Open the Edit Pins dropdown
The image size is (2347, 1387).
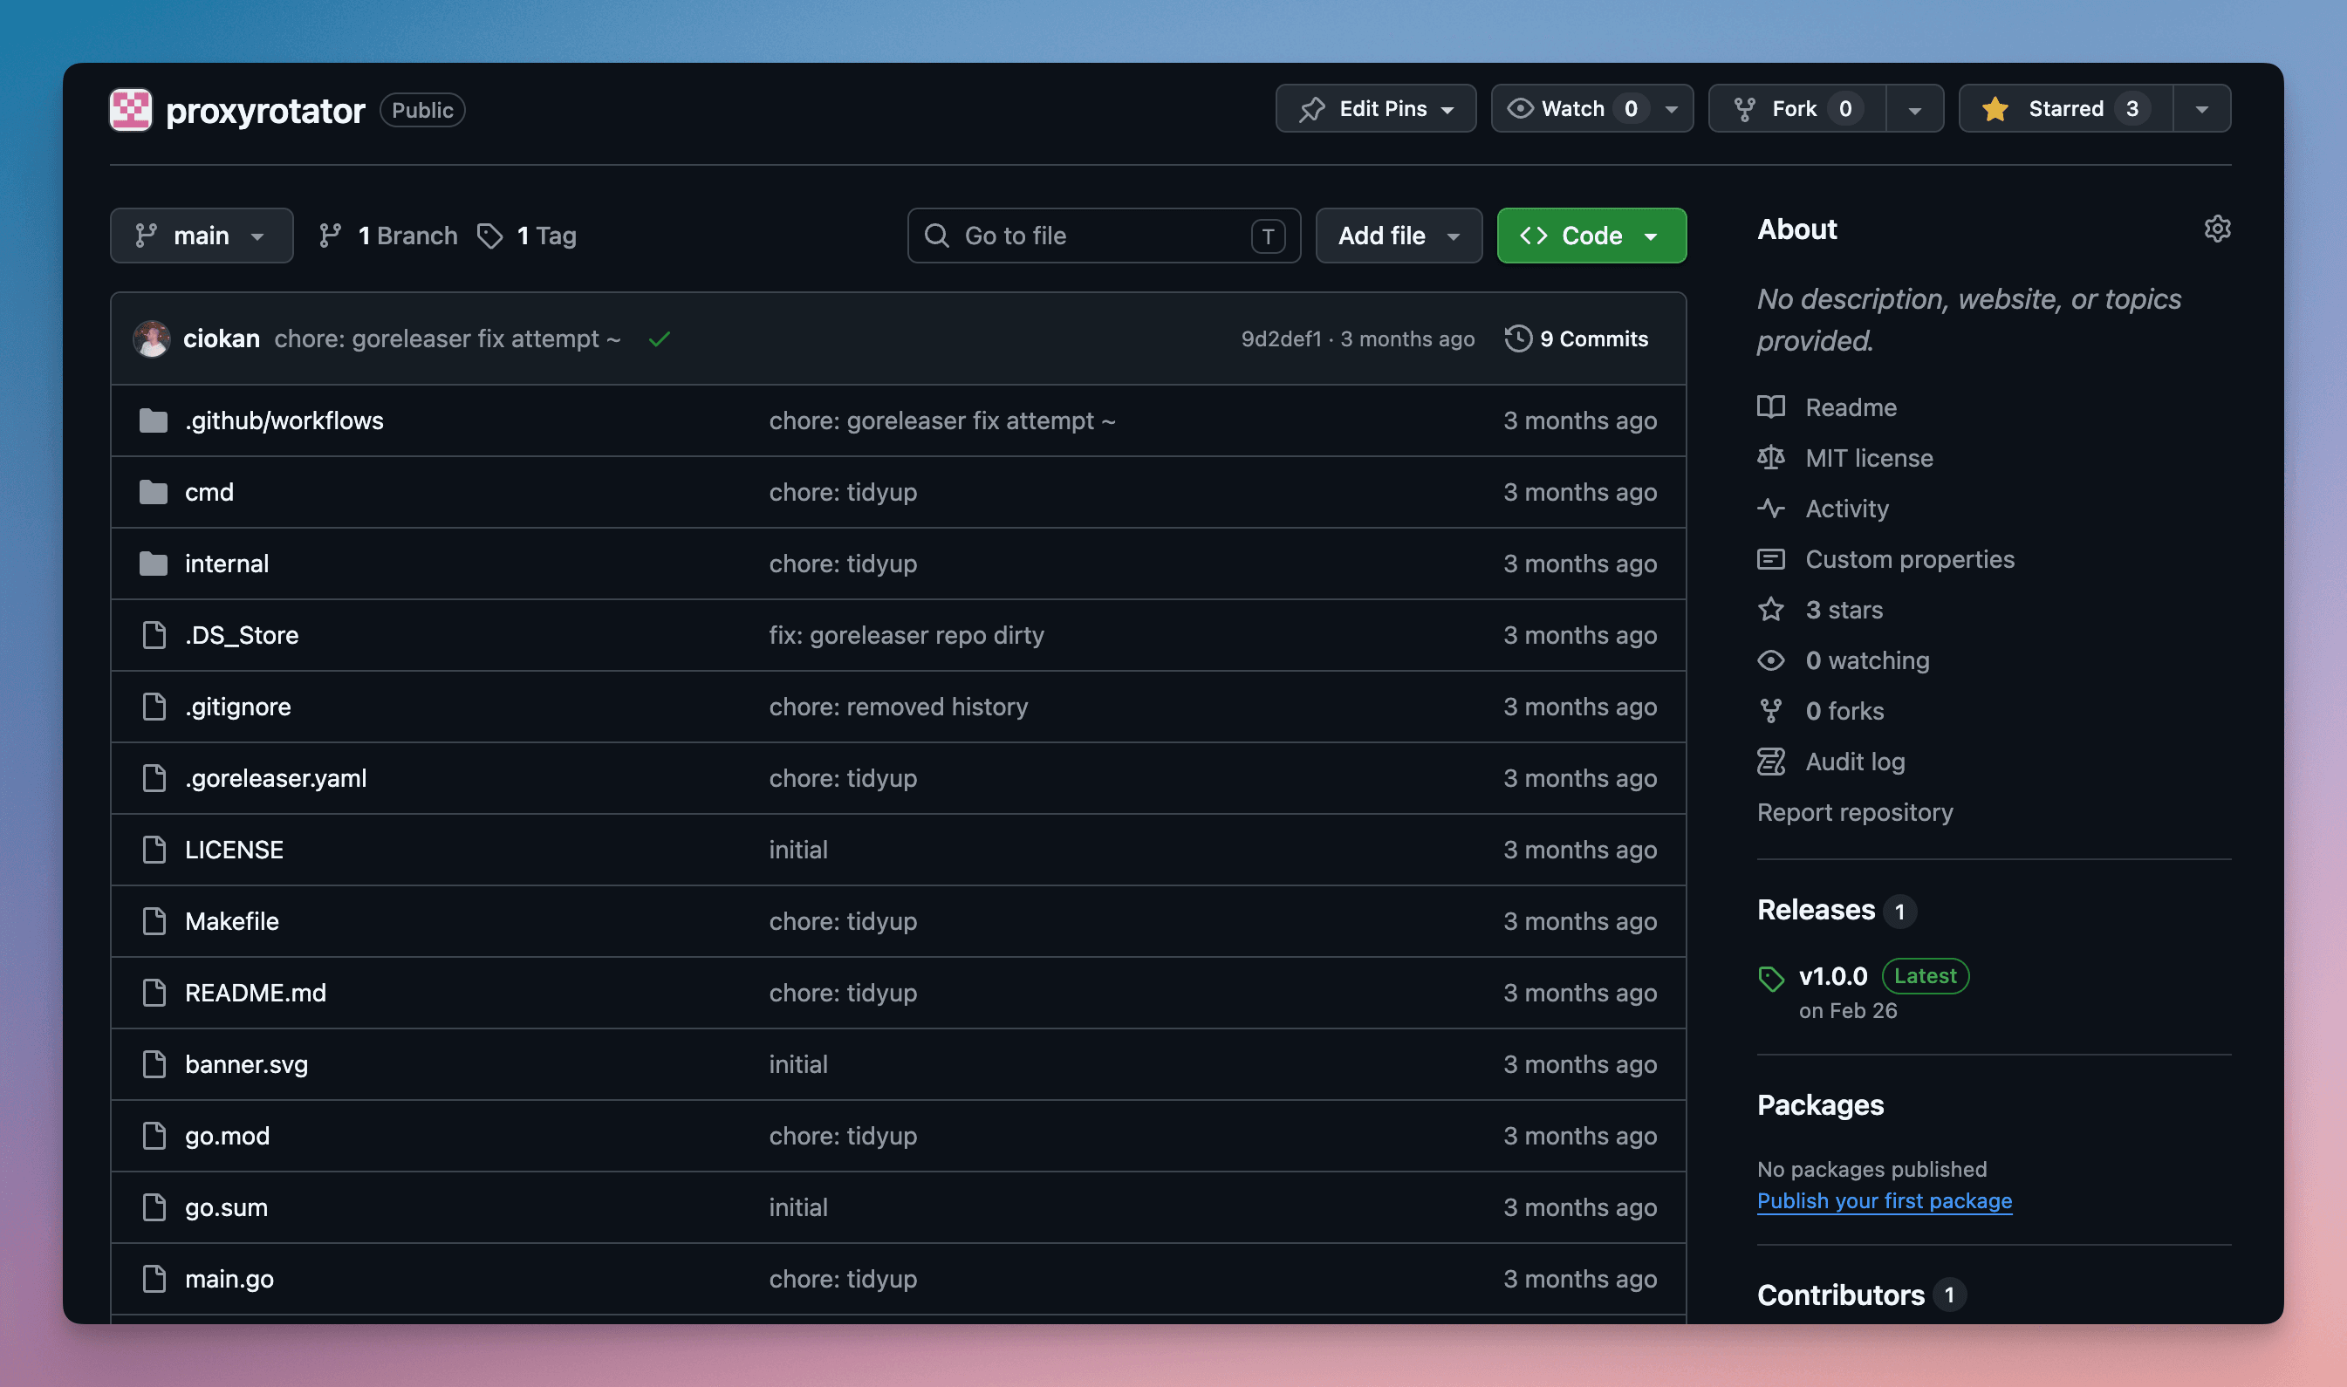click(1376, 108)
